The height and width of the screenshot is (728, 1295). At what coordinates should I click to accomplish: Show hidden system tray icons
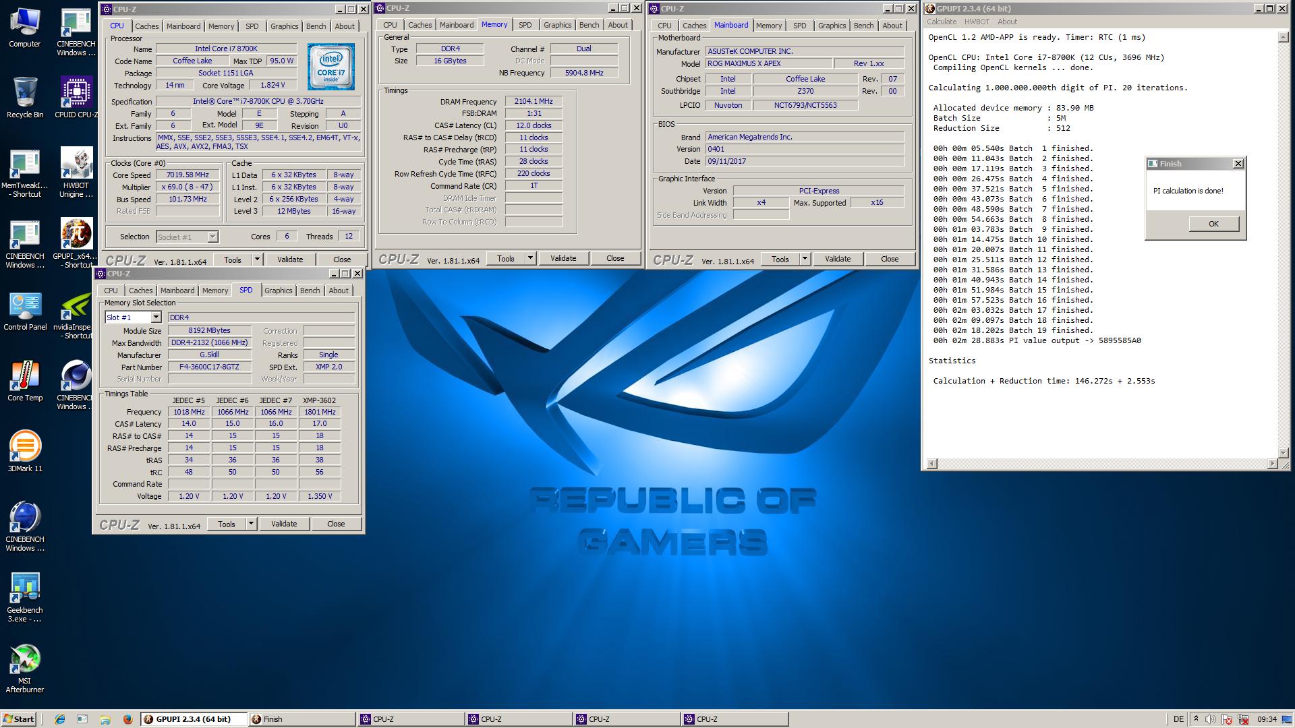click(x=1196, y=719)
